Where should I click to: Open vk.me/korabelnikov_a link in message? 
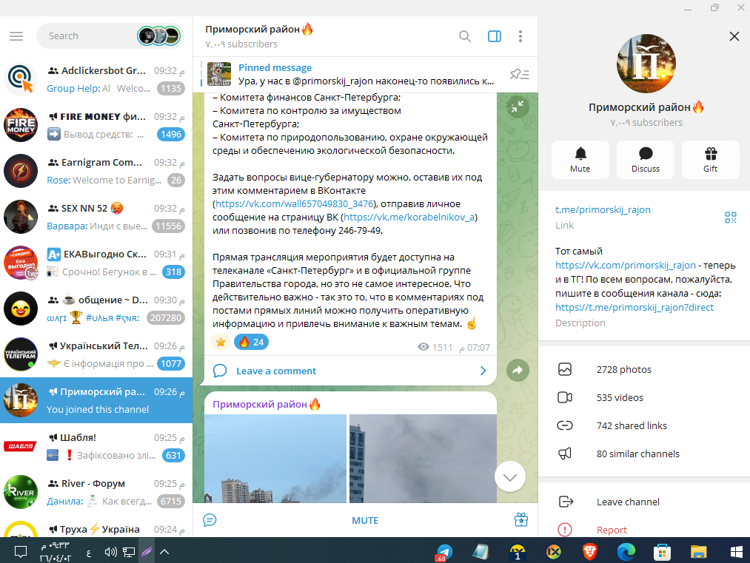[409, 218]
